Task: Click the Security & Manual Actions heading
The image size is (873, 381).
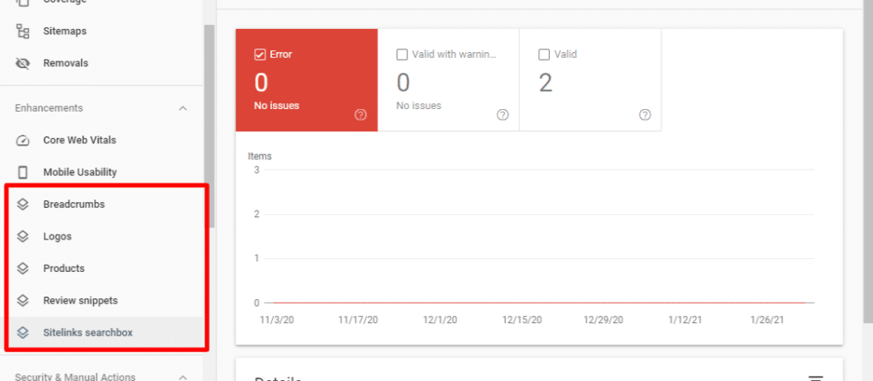Action: (x=75, y=377)
